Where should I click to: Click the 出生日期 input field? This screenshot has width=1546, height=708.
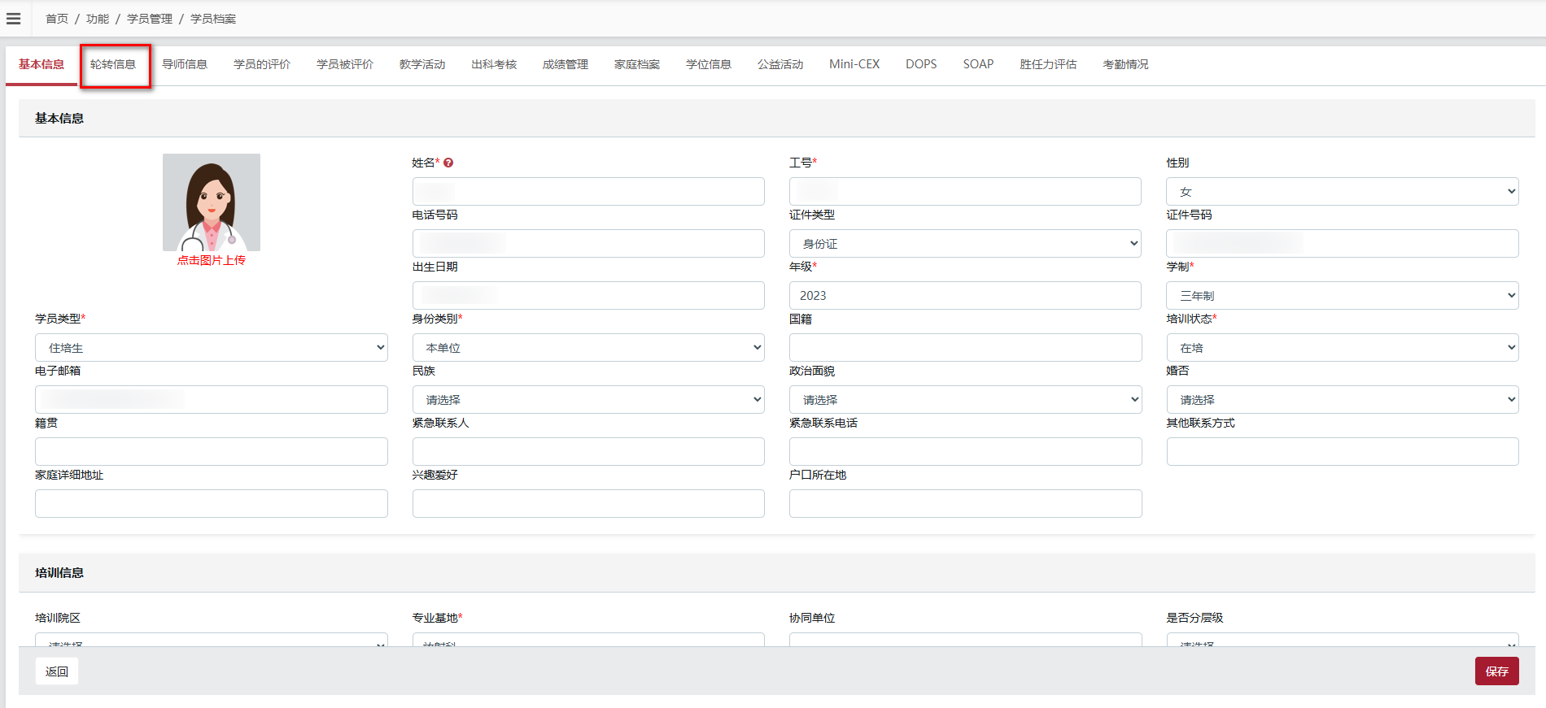coord(588,296)
